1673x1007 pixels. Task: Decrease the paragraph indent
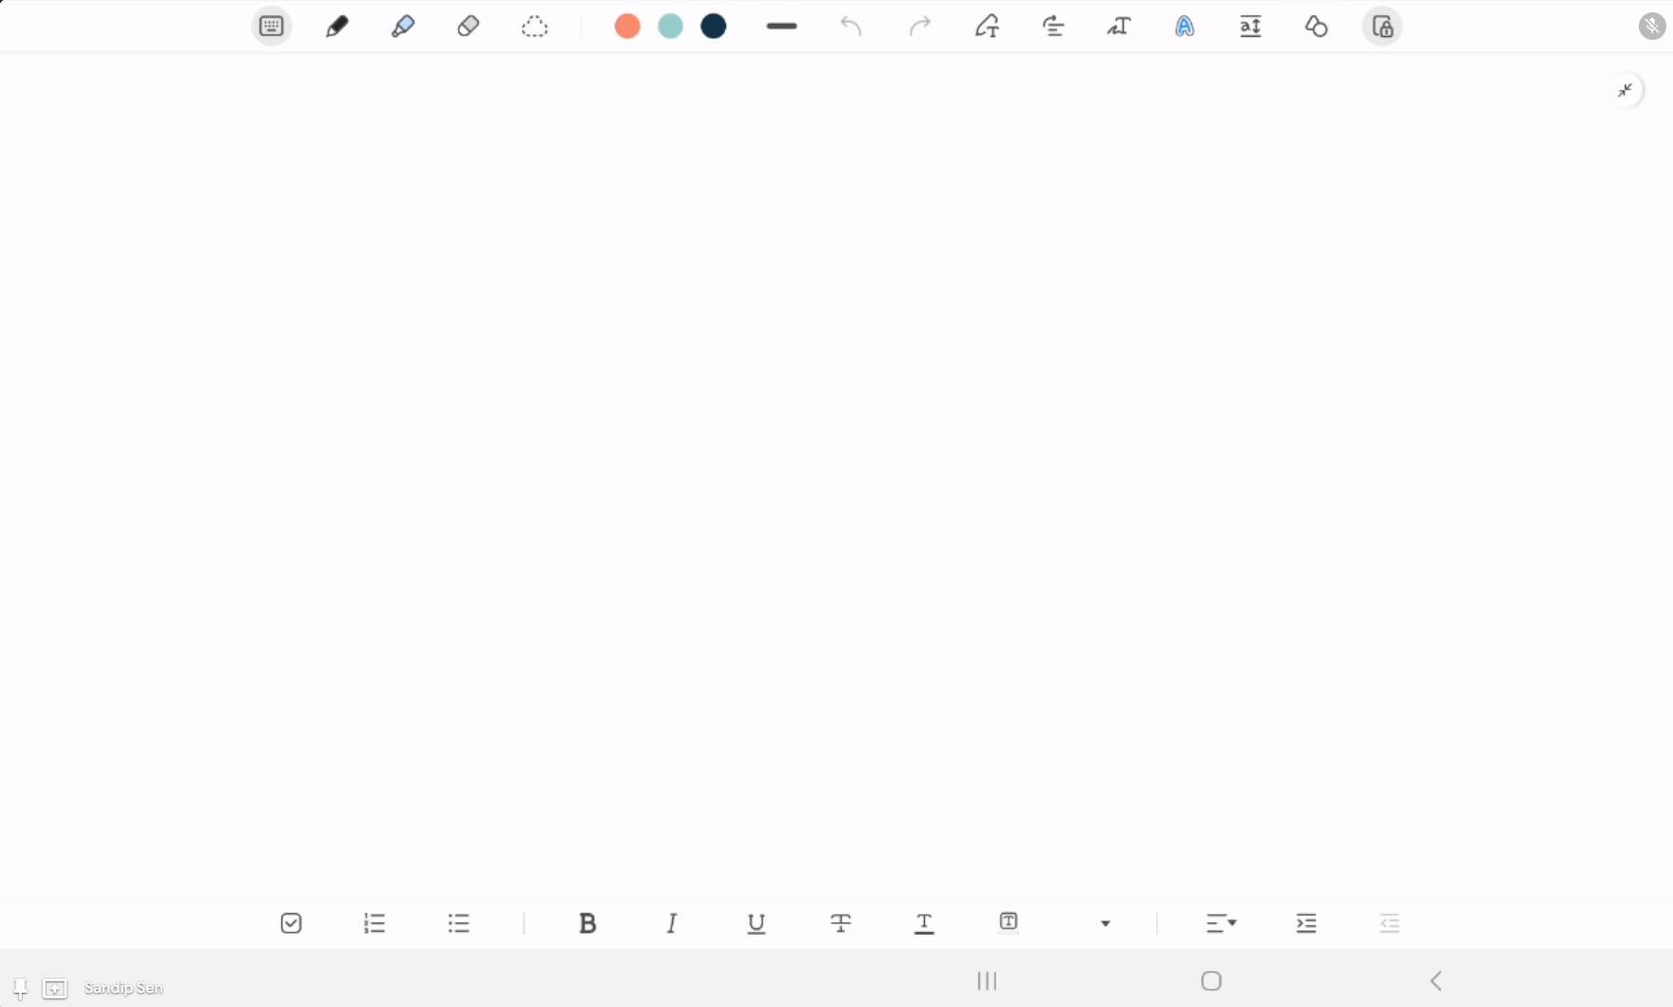point(1390,923)
